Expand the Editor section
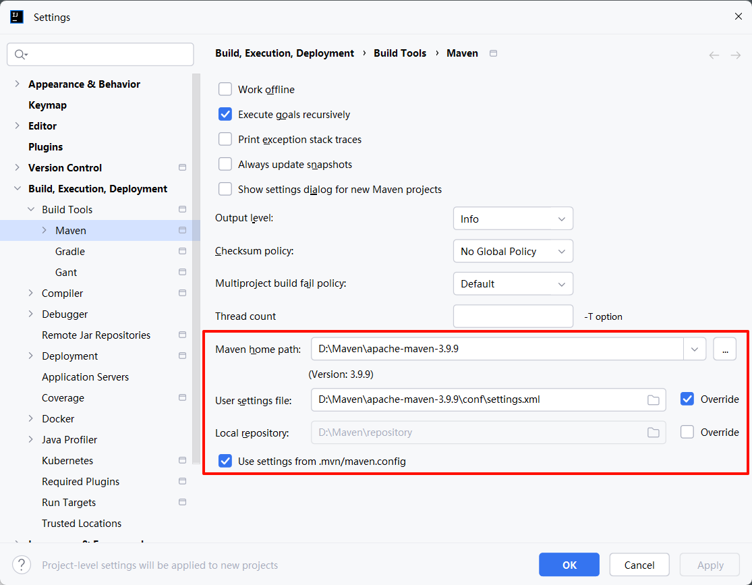This screenshot has width=752, height=585. 18,126
